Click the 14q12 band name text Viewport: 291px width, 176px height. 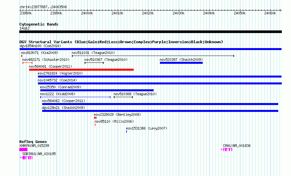(x=25, y=28)
